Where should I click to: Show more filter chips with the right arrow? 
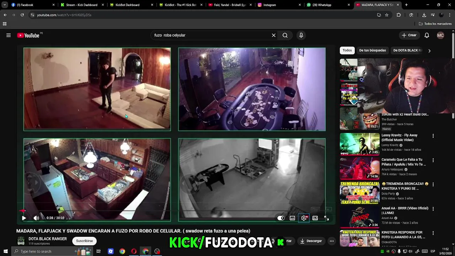click(429, 50)
